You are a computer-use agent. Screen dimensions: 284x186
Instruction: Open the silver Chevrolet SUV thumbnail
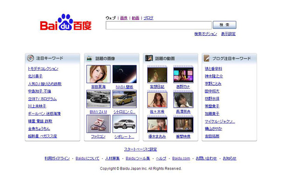[124, 124]
